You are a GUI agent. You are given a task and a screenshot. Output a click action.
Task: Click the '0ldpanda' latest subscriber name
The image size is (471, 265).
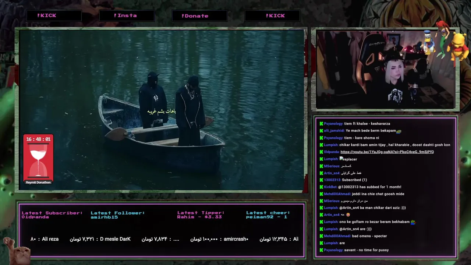coord(35,217)
